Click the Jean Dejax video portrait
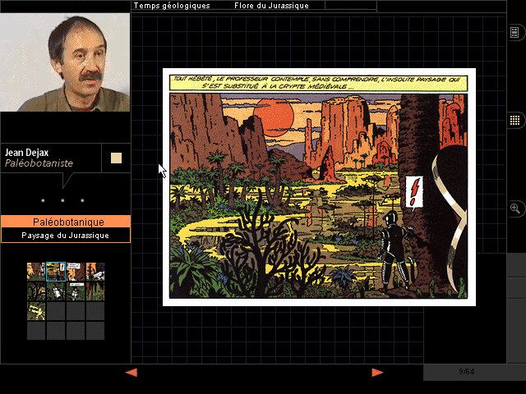526x394 pixels. pyautogui.click(x=65, y=62)
